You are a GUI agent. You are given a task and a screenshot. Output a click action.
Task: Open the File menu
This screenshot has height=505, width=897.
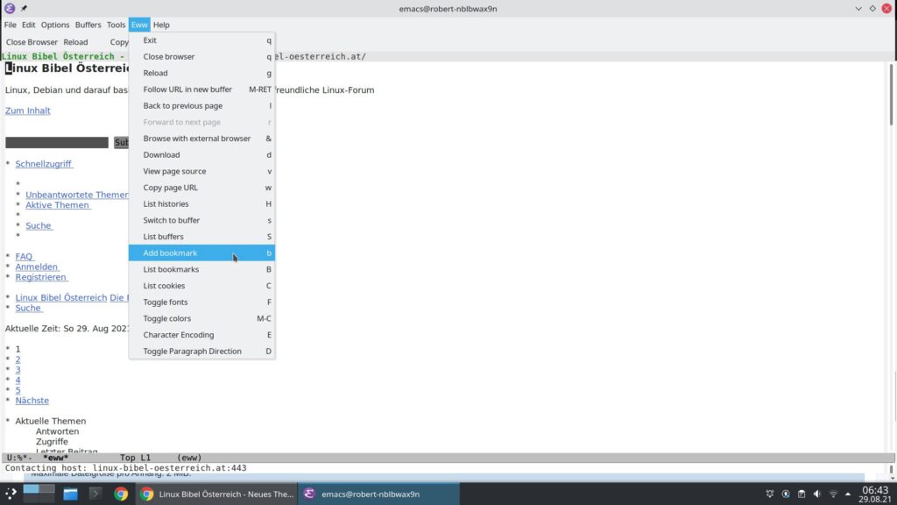tap(11, 25)
